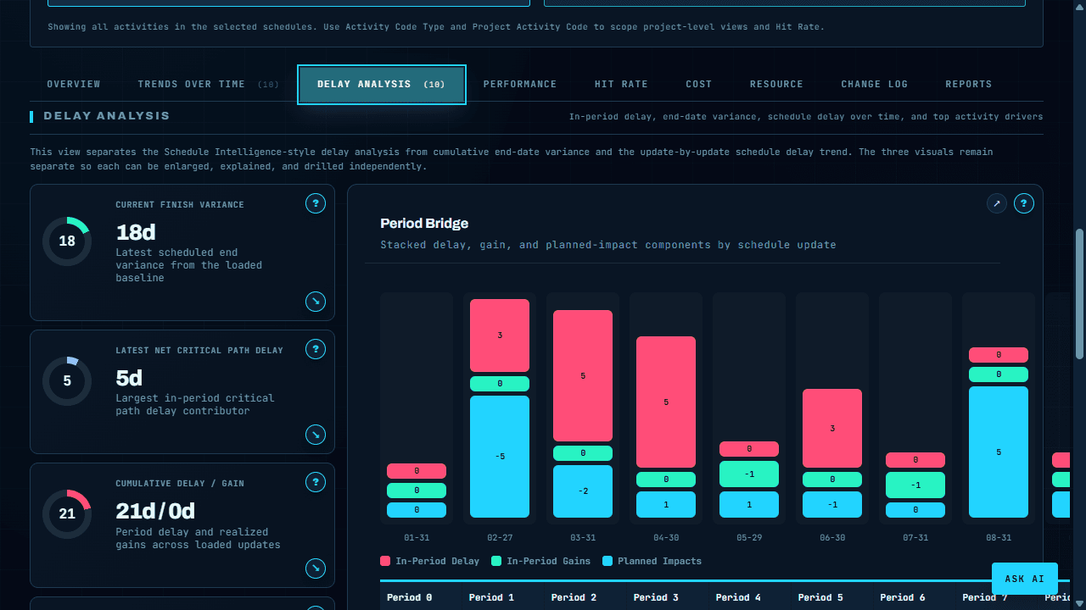Screen dimensions: 1086x610
Task: Select the 03-31 blue planned impact segment
Action: pyautogui.click(x=583, y=491)
